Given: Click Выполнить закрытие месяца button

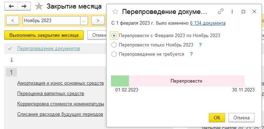Looking at the screenshot, I should [x=44, y=35].
